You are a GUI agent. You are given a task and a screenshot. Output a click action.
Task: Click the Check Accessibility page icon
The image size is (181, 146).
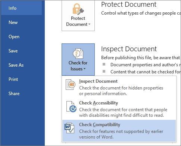tap(71, 107)
